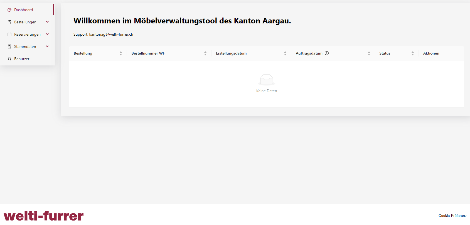Click the support email kantonag@welti-furrer.ch
Image resolution: width=470 pixels, height=225 pixels.
tap(111, 34)
